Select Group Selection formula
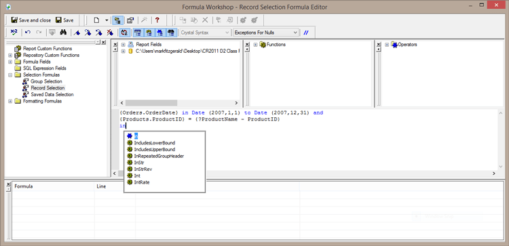 [46, 81]
